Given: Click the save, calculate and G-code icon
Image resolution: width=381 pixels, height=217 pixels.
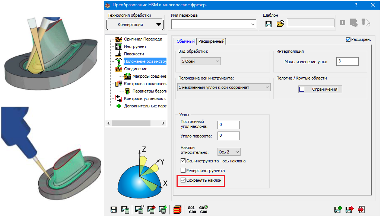Looking at the screenshot, I should click(x=139, y=210).
